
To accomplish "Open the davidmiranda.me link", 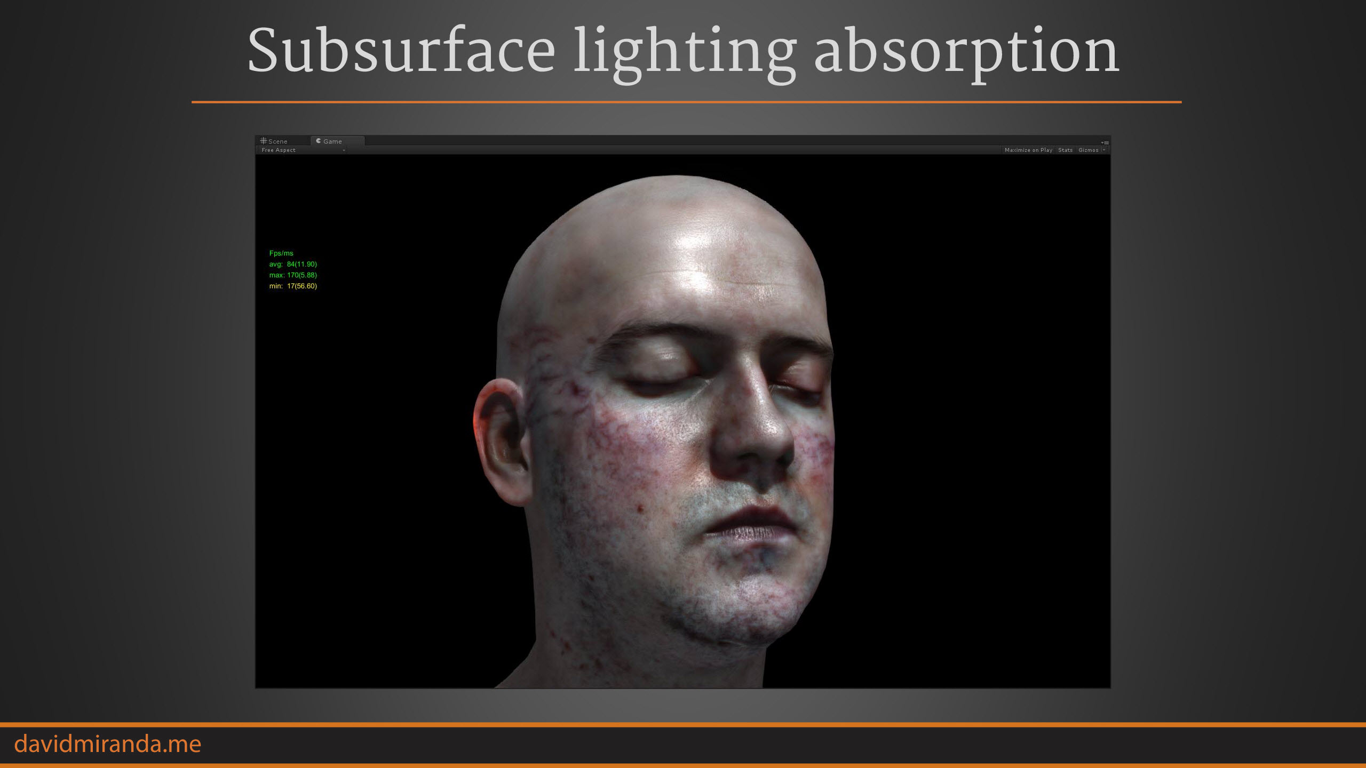I will click(x=107, y=745).
